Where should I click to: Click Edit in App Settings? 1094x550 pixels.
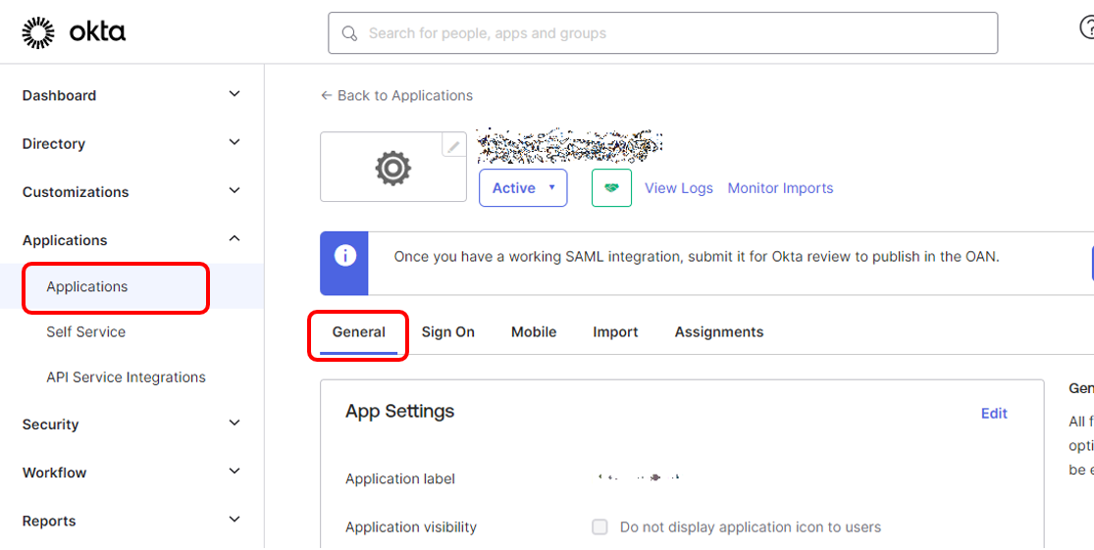click(994, 414)
